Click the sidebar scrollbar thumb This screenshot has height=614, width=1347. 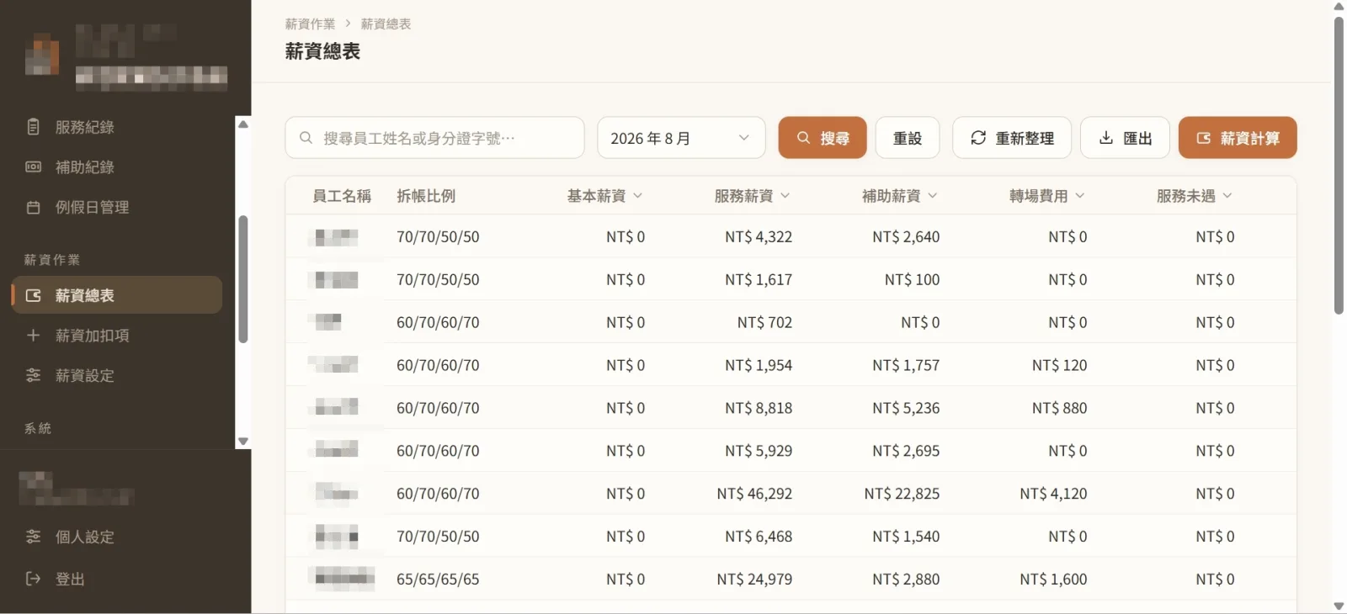coord(243,279)
